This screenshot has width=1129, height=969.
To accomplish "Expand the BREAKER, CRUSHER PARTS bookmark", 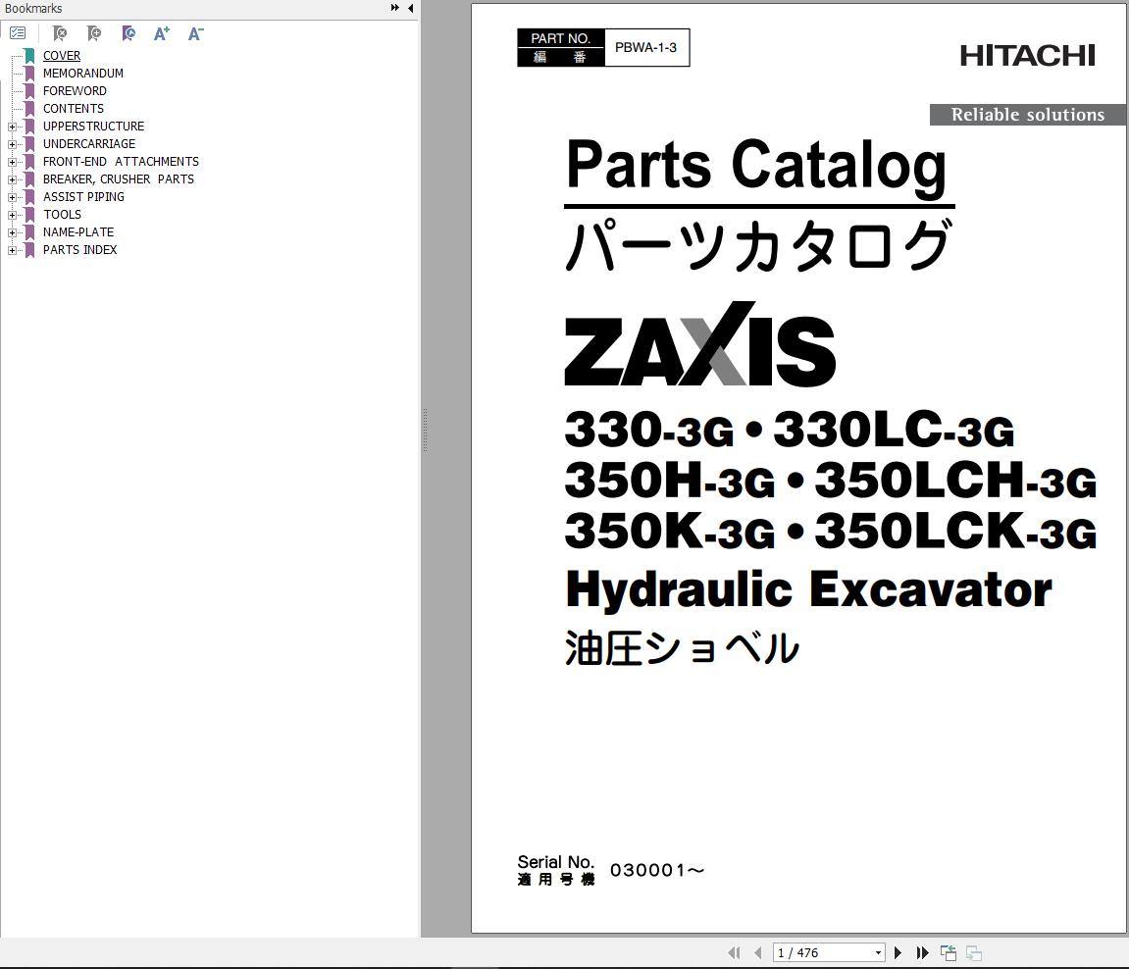I will tap(12, 179).
